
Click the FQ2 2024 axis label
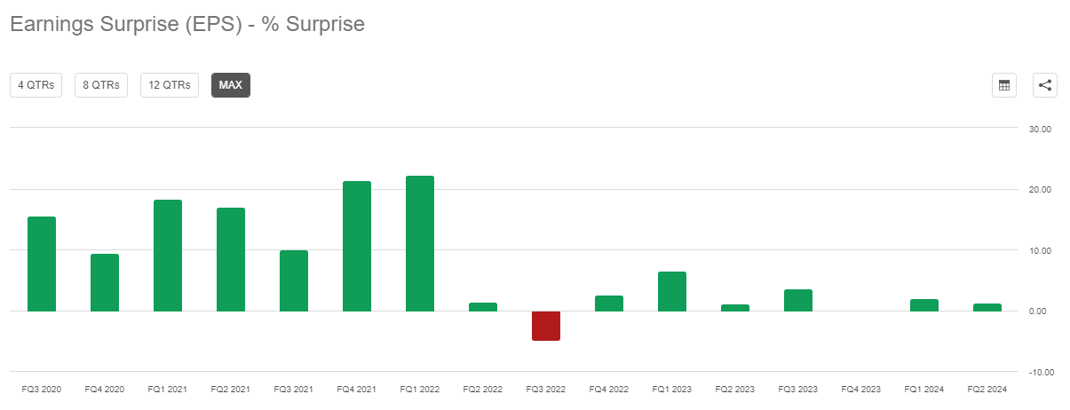[x=987, y=390]
